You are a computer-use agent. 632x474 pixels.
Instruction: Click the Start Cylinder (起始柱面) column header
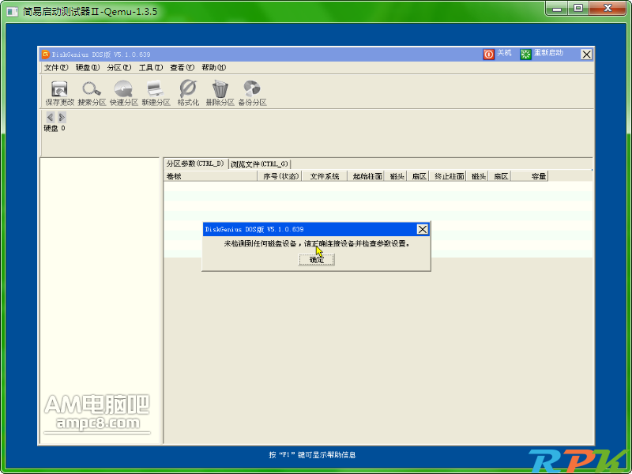click(x=367, y=176)
